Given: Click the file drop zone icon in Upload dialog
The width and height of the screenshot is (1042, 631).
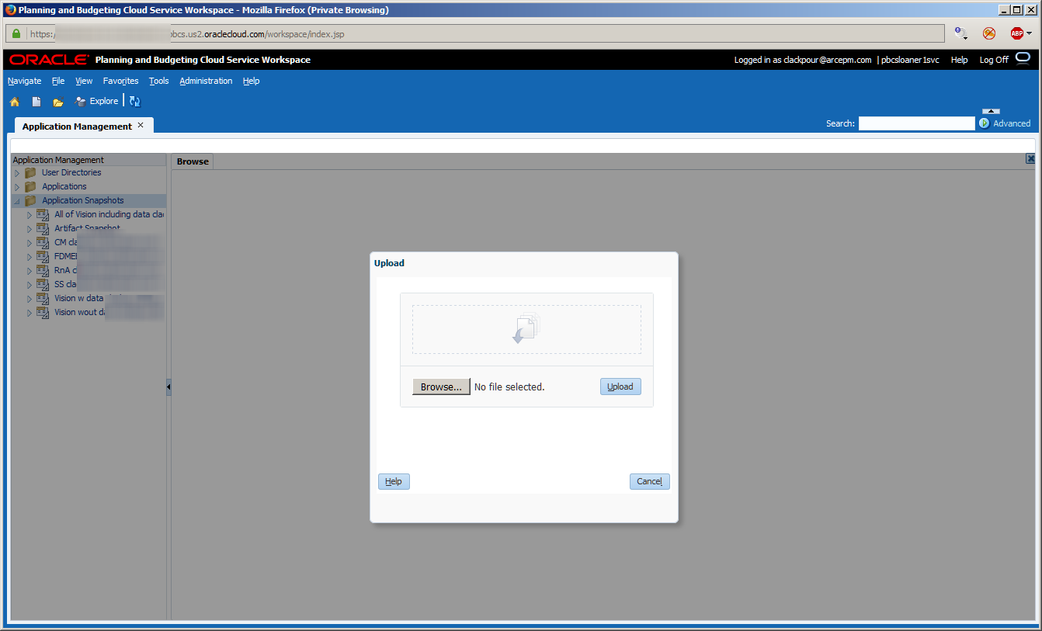Looking at the screenshot, I should tap(526, 328).
